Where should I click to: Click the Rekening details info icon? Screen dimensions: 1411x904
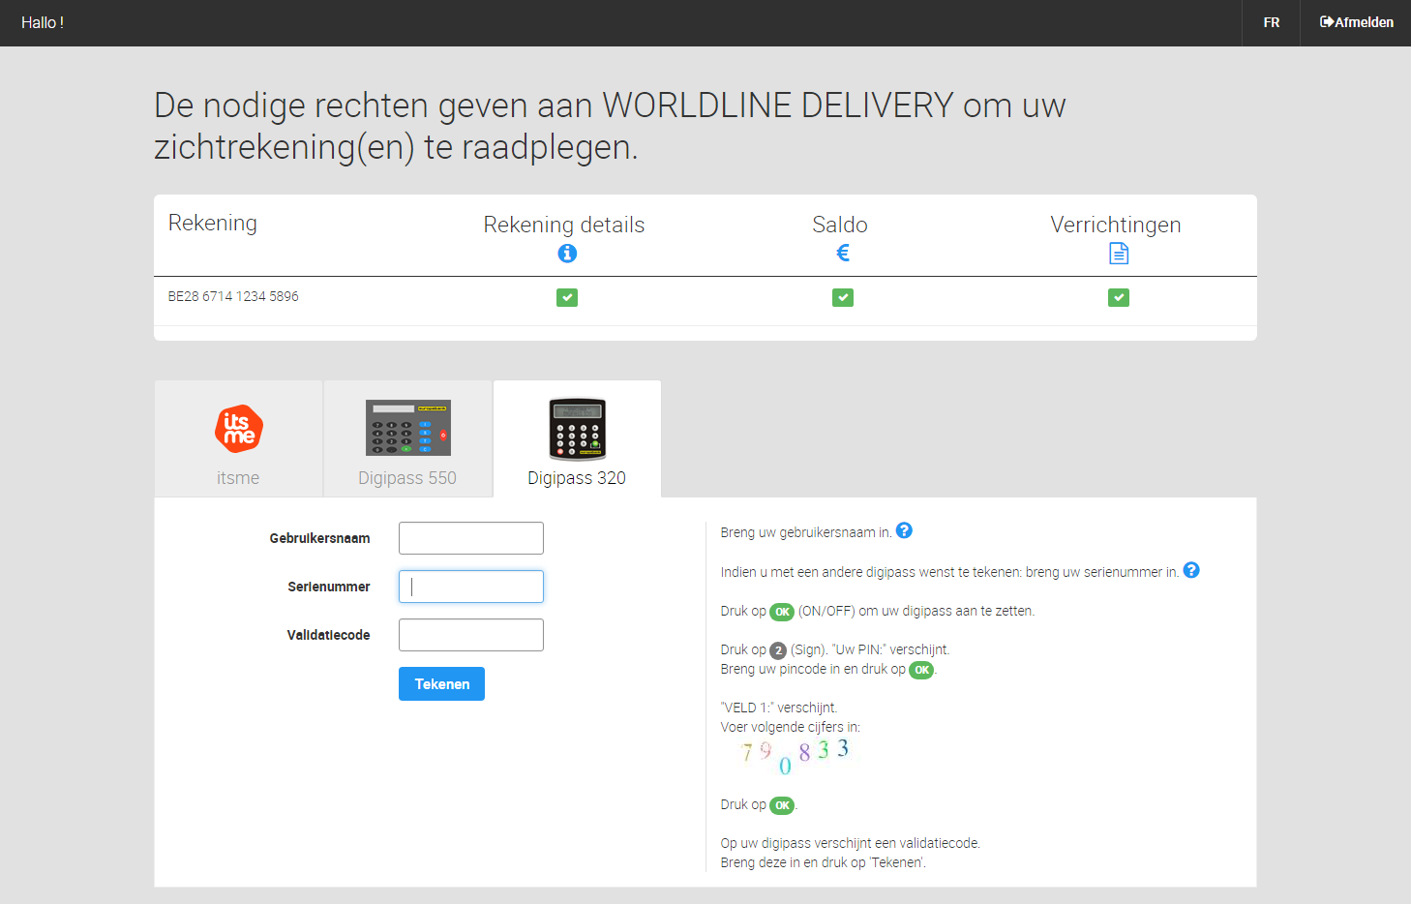567,254
